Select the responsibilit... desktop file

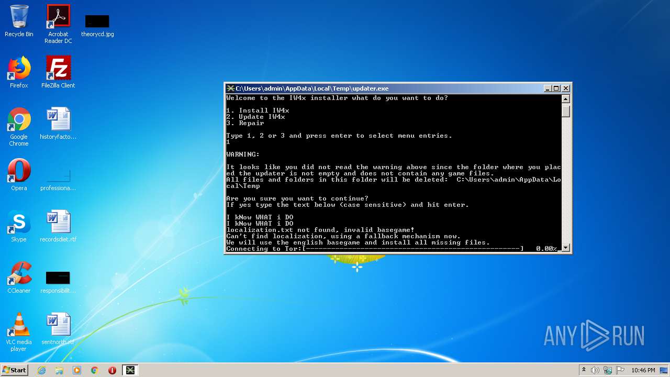click(x=58, y=282)
